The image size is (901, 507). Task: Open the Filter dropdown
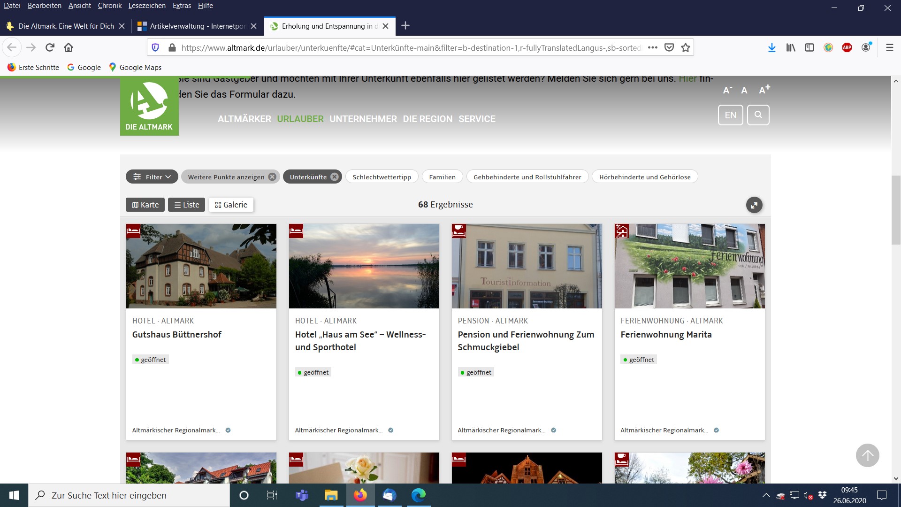coord(152,177)
